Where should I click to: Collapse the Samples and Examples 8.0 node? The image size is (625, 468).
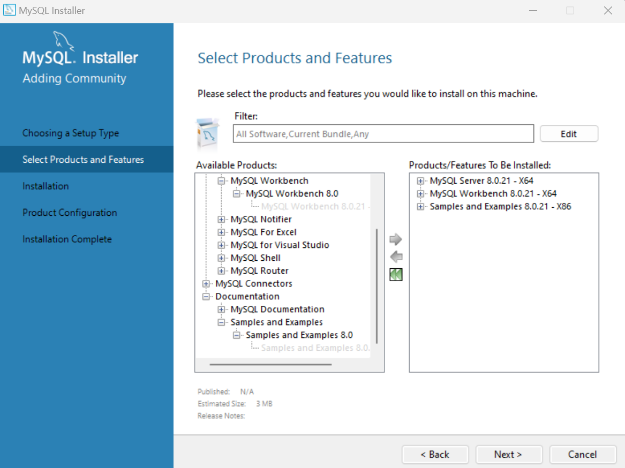[236, 335]
